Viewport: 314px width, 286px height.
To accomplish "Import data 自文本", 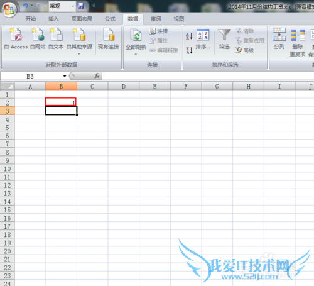I will click(x=56, y=39).
